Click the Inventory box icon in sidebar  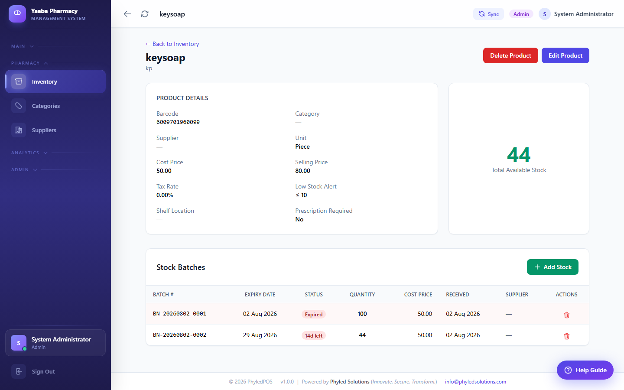[19, 81]
